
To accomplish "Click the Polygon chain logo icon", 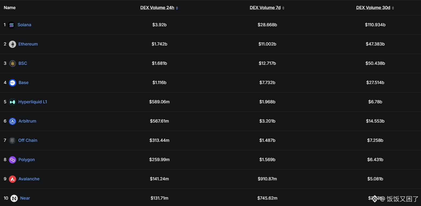I will click(x=12, y=160).
